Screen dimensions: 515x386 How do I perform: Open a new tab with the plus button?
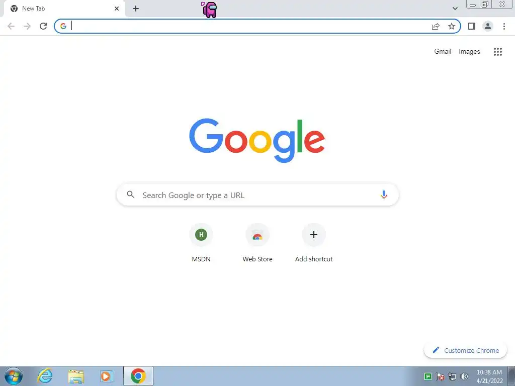pos(136,9)
